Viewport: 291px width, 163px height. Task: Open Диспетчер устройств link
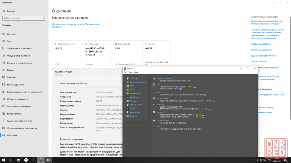tap(261, 50)
